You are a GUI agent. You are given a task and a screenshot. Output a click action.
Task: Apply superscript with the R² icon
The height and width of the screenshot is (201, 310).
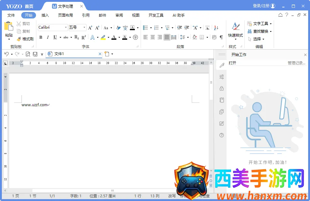click(84, 37)
